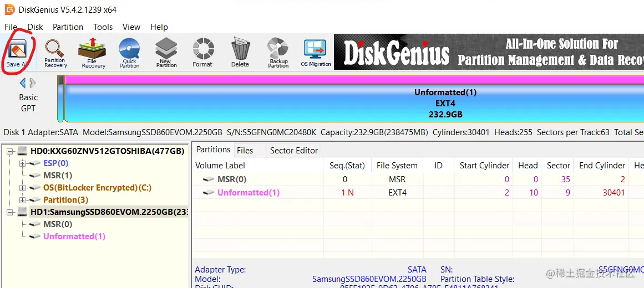The image size is (644, 288).
Task: Expand the OS(BitLocker Encrypted)(C:) node
Action: pyautogui.click(x=23, y=188)
